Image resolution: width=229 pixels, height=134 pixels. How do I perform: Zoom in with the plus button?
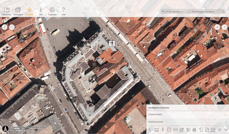pos(217,27)
